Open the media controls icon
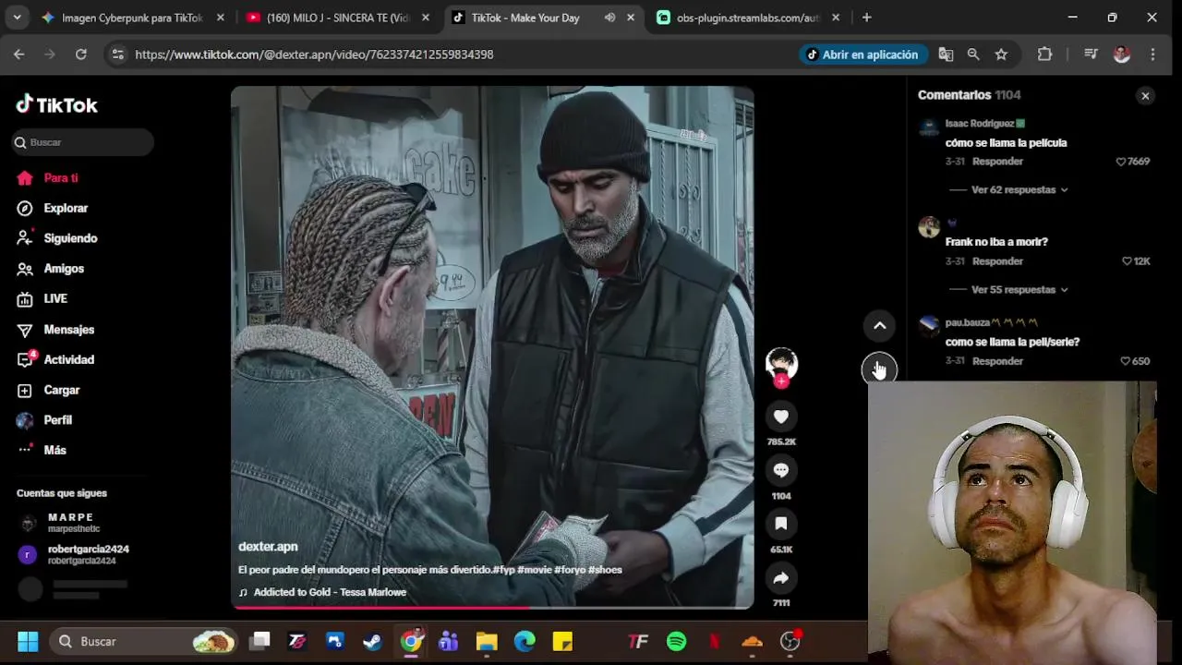Screen dimensions: 1182x665 pyautogui.click(x=1091, y=54)
